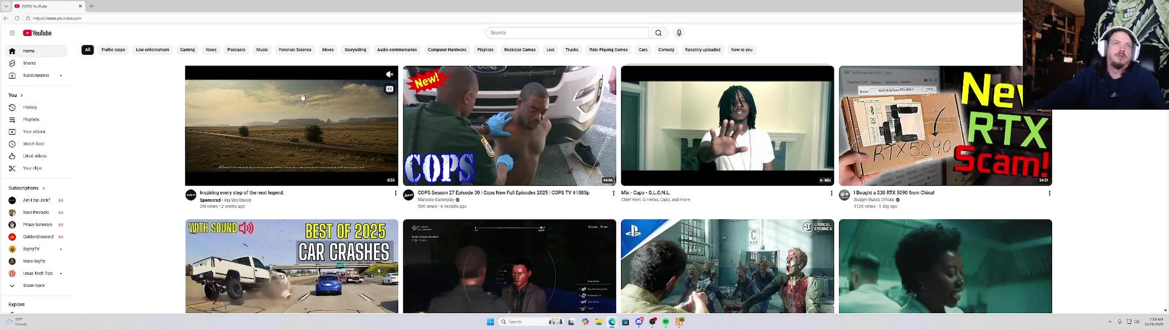
Task: Open Am I the Jerk? channel
Action: 36,200
